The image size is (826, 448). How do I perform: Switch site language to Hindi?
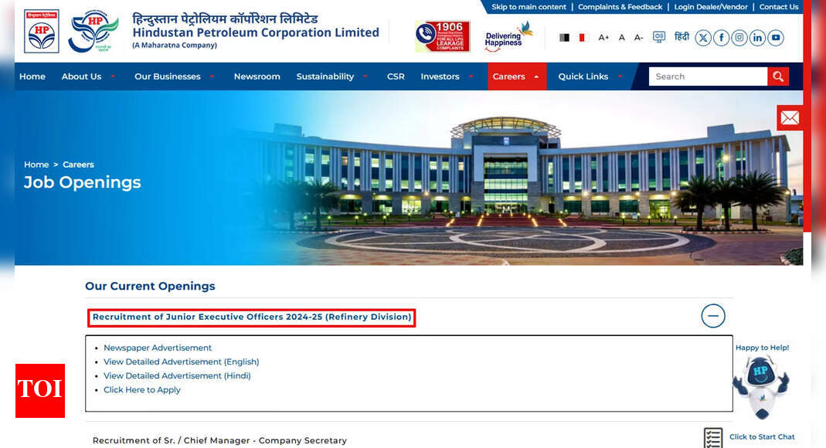tap(682, 37)
